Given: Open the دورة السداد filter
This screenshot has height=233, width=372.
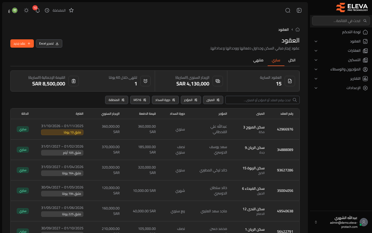Looking at the screenshot, I should [165, 100].
